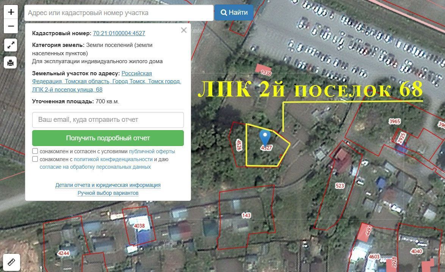The image size is (445, 272).
Task: Click the Найти search button
Action: click(x=234, y=13)
